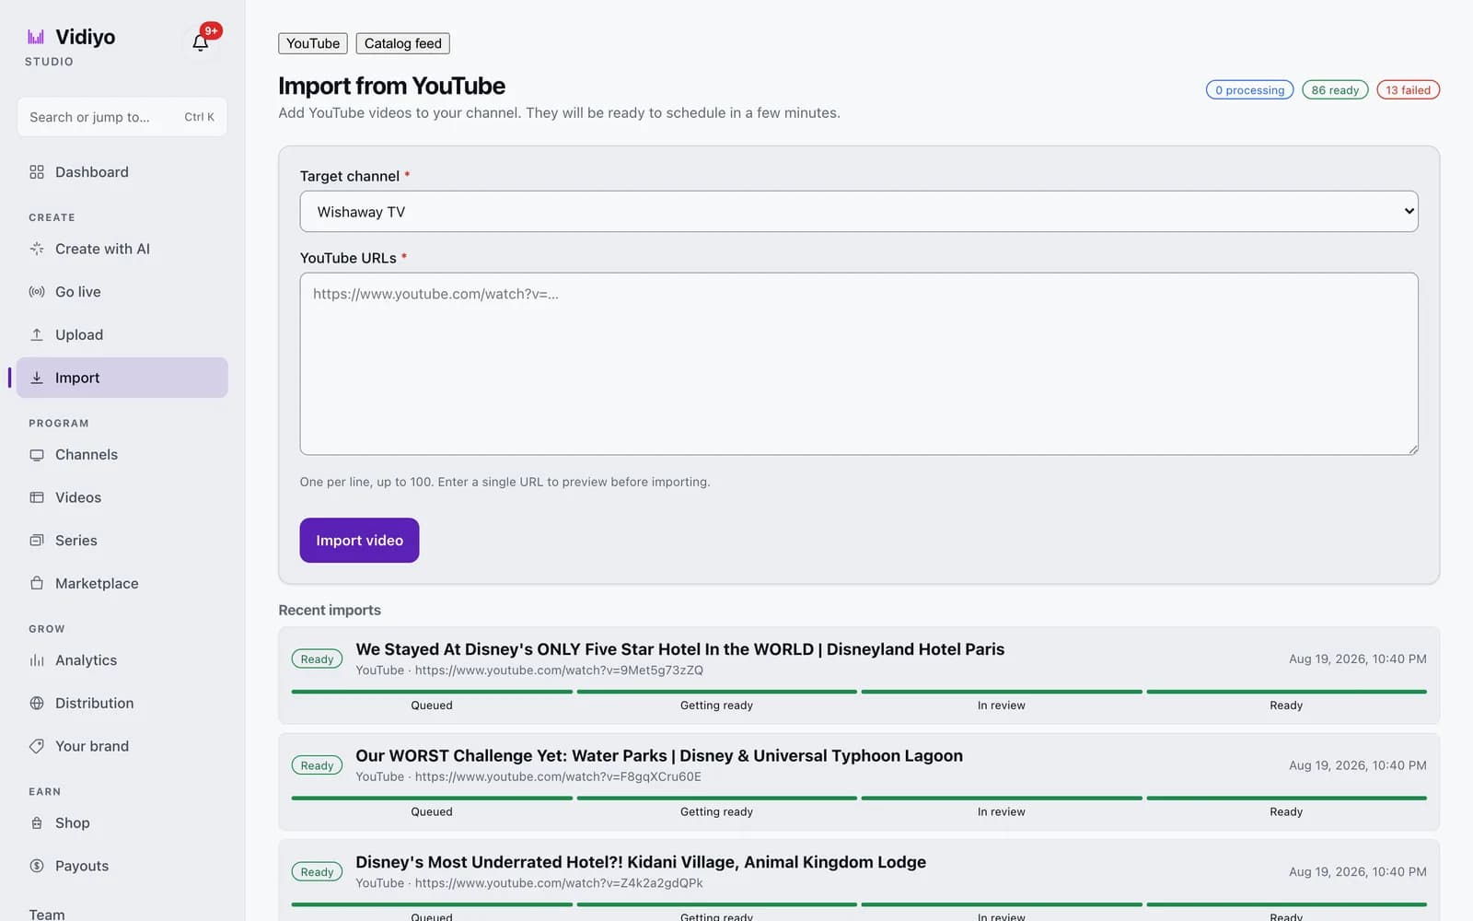Open the Series page
1473x921 pixels.
[122, 541]
